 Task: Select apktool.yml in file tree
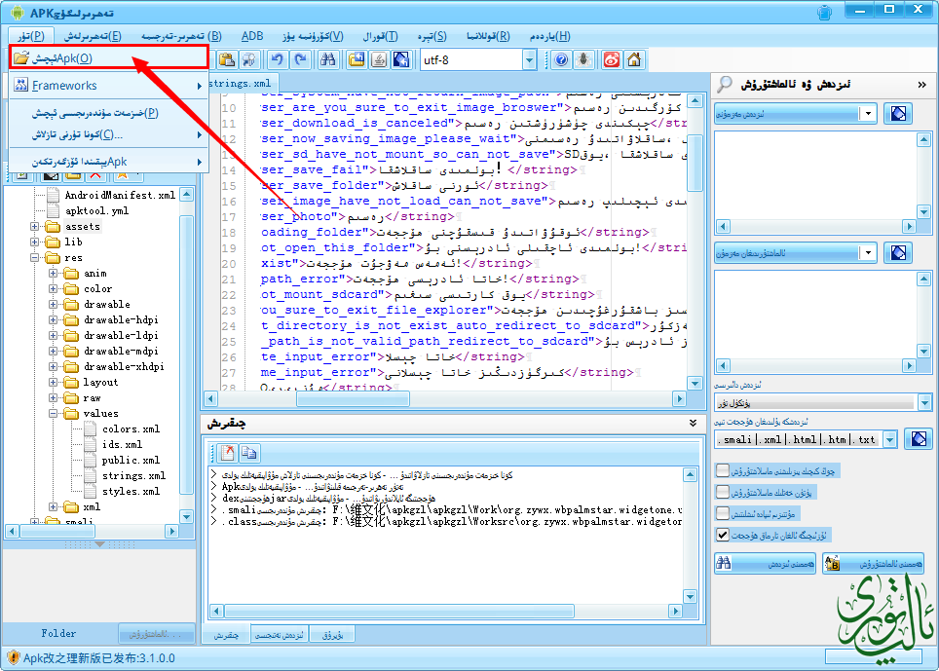(x=96, y=210)
